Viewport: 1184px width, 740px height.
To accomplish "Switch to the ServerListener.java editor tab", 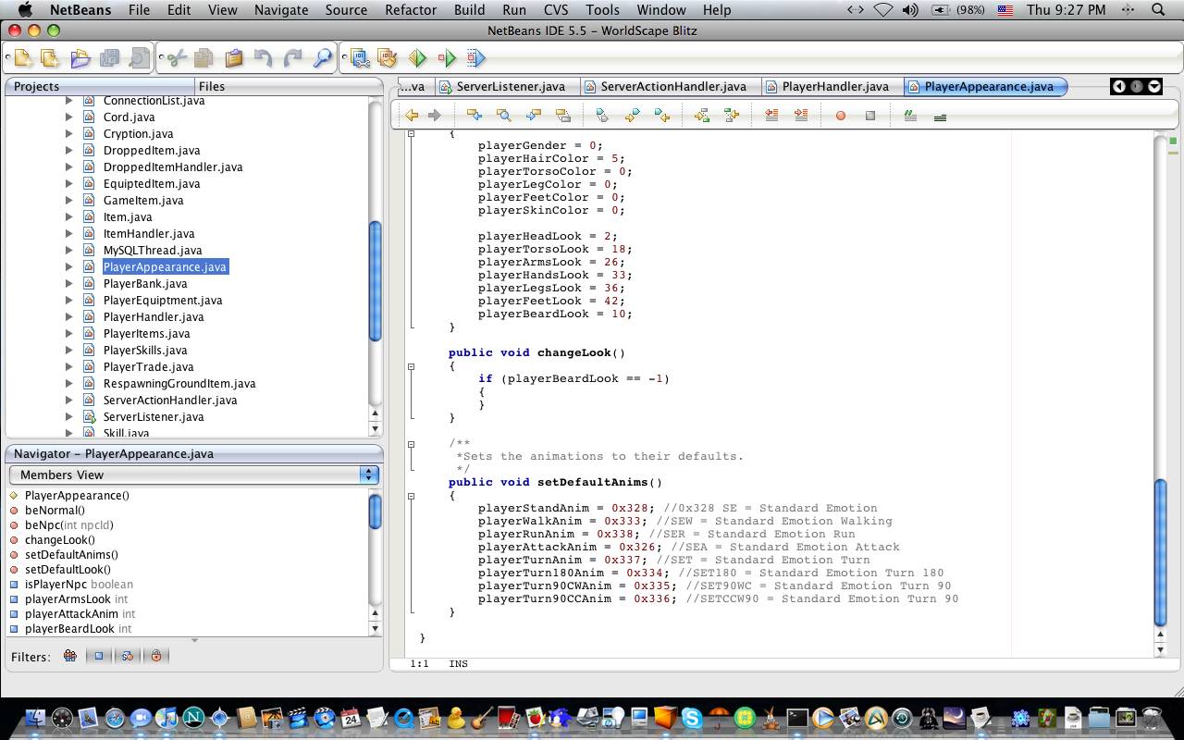I will coord(509,86).
